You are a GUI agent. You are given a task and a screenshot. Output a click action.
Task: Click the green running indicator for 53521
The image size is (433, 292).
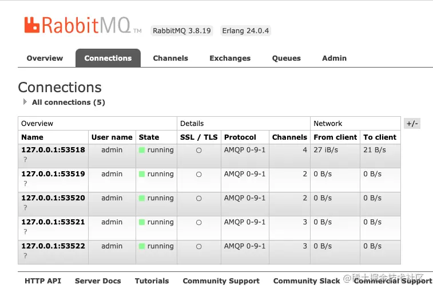(142, 222)
